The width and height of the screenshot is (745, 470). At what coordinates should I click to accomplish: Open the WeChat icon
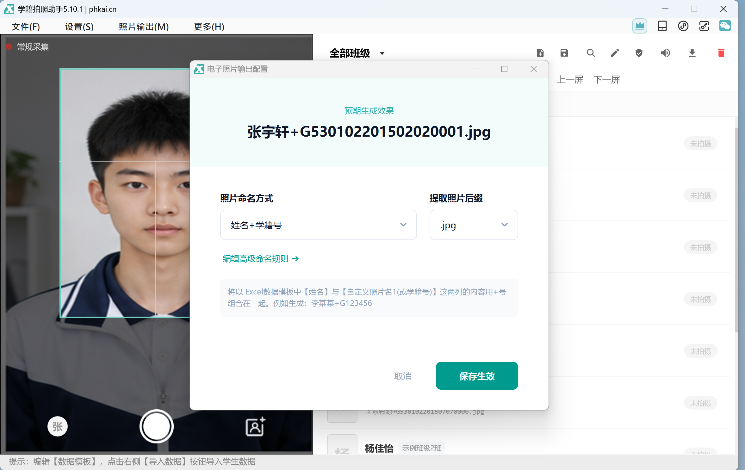[725, 26]
